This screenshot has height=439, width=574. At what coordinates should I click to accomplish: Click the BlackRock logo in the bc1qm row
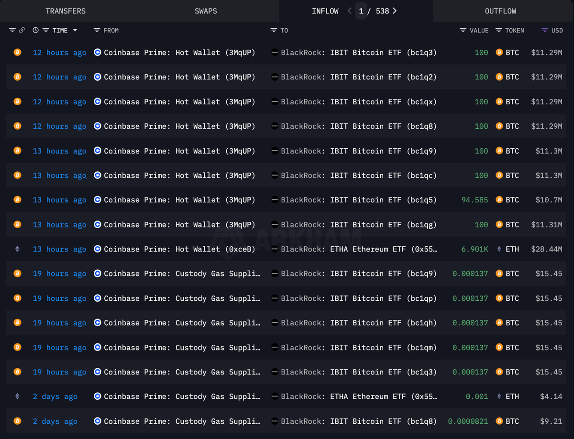point(275,347)
